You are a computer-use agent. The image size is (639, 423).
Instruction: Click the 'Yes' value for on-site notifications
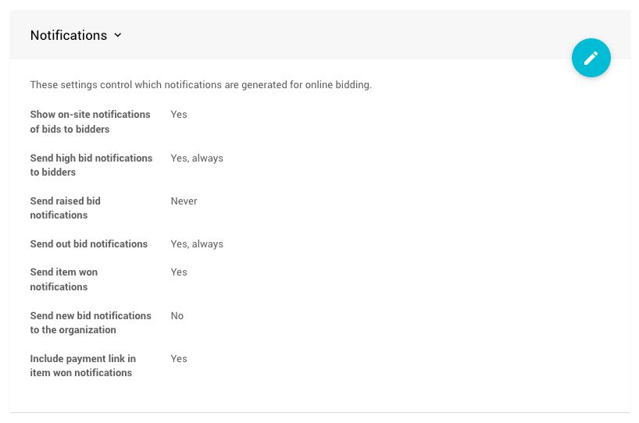click(x=179, y=115)
